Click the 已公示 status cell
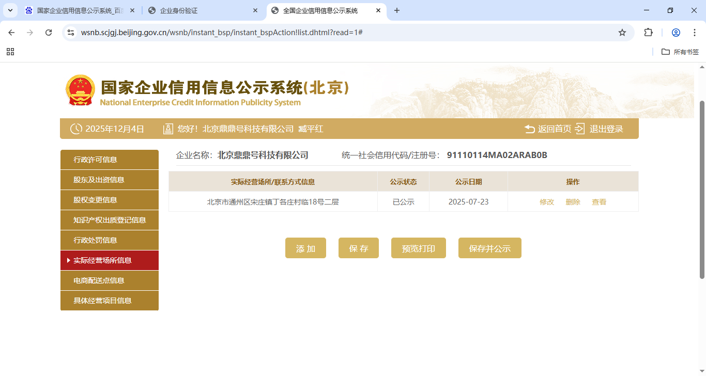The width and height of the screenshot is (706, 376). [x=404, y=202]
